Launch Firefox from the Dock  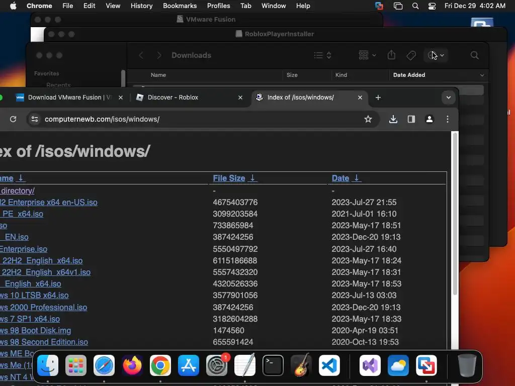132,365
